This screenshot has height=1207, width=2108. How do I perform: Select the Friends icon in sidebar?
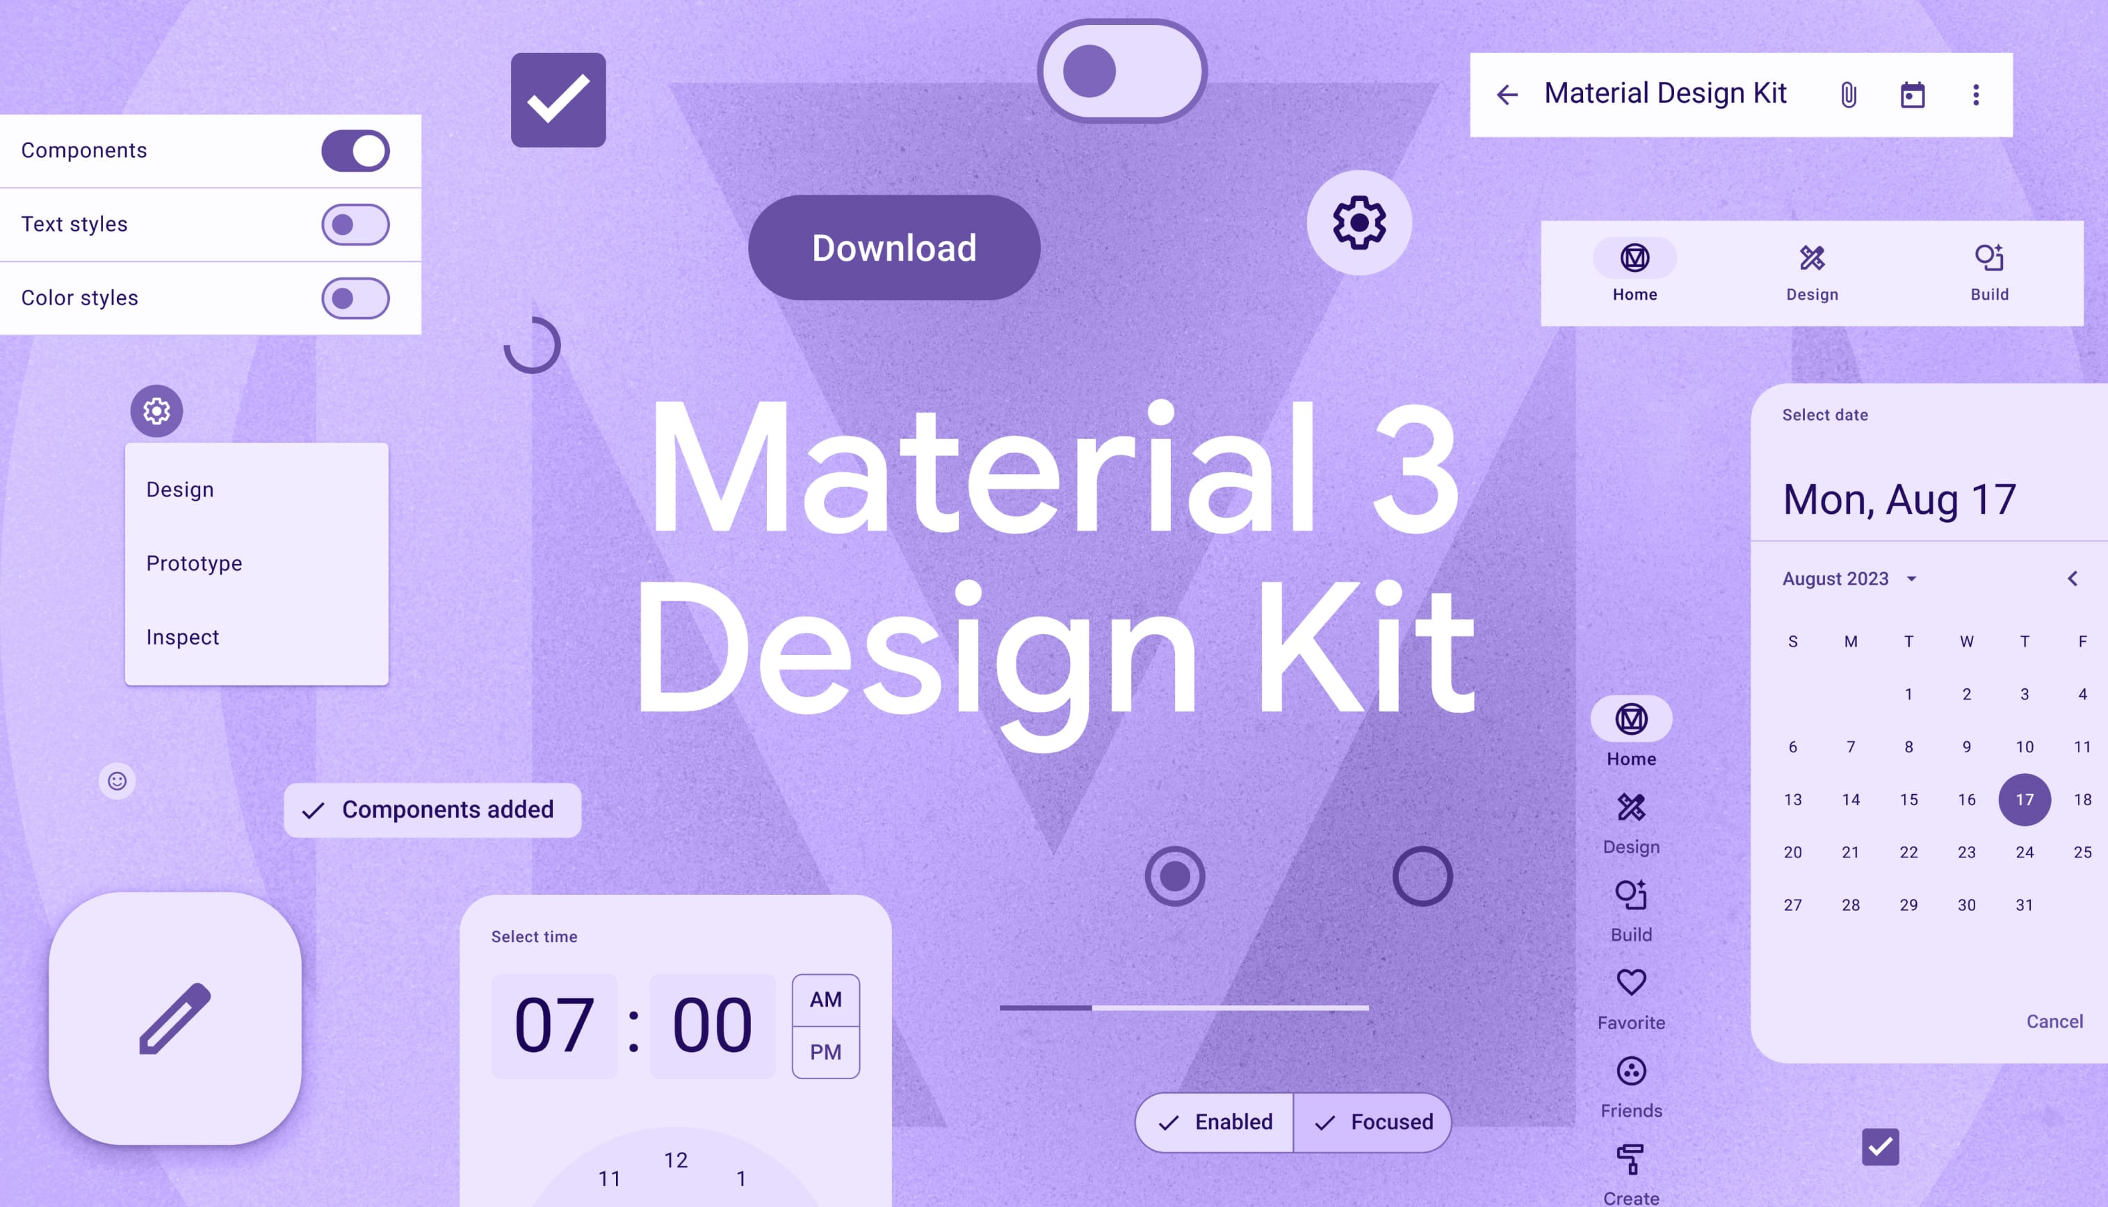pyautogui.click(x=1632, y=1071)
